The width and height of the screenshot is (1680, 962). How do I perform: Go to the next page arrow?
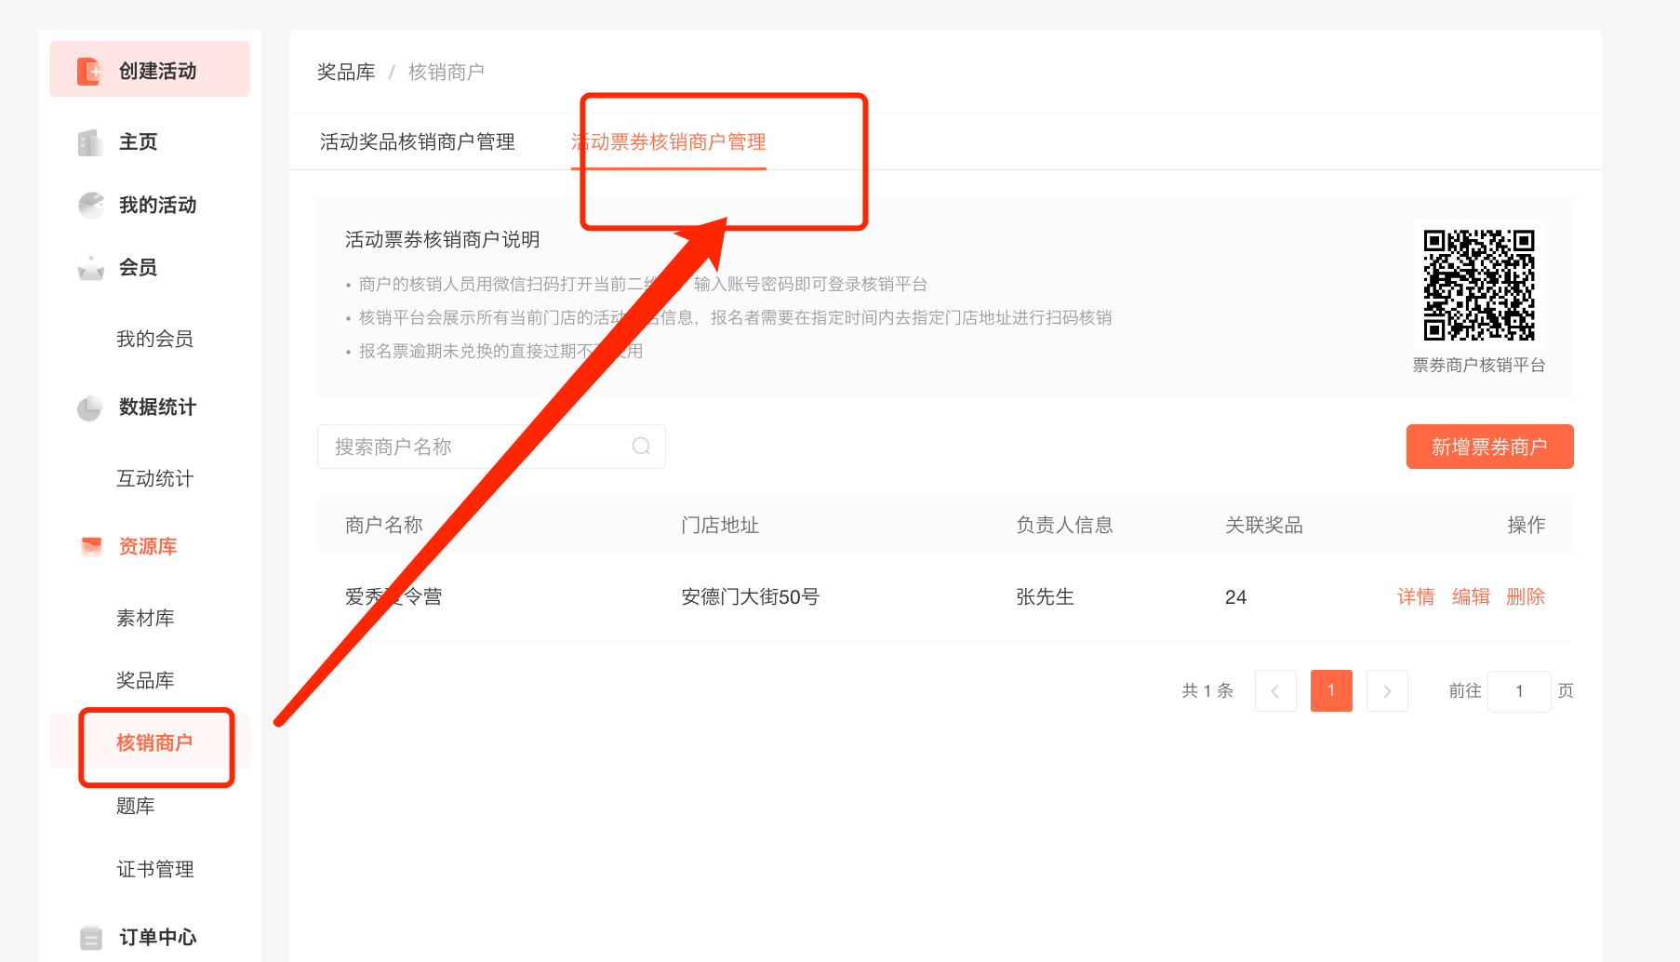point(1386,691)
